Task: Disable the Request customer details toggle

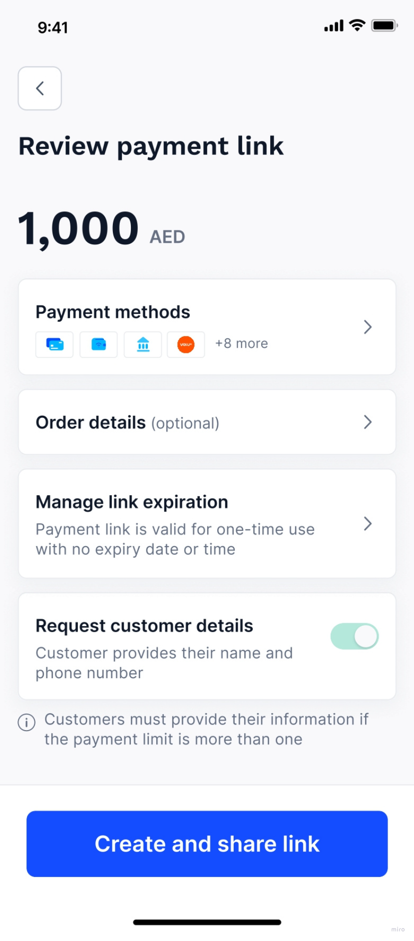Action: click(x=355, y=637)
